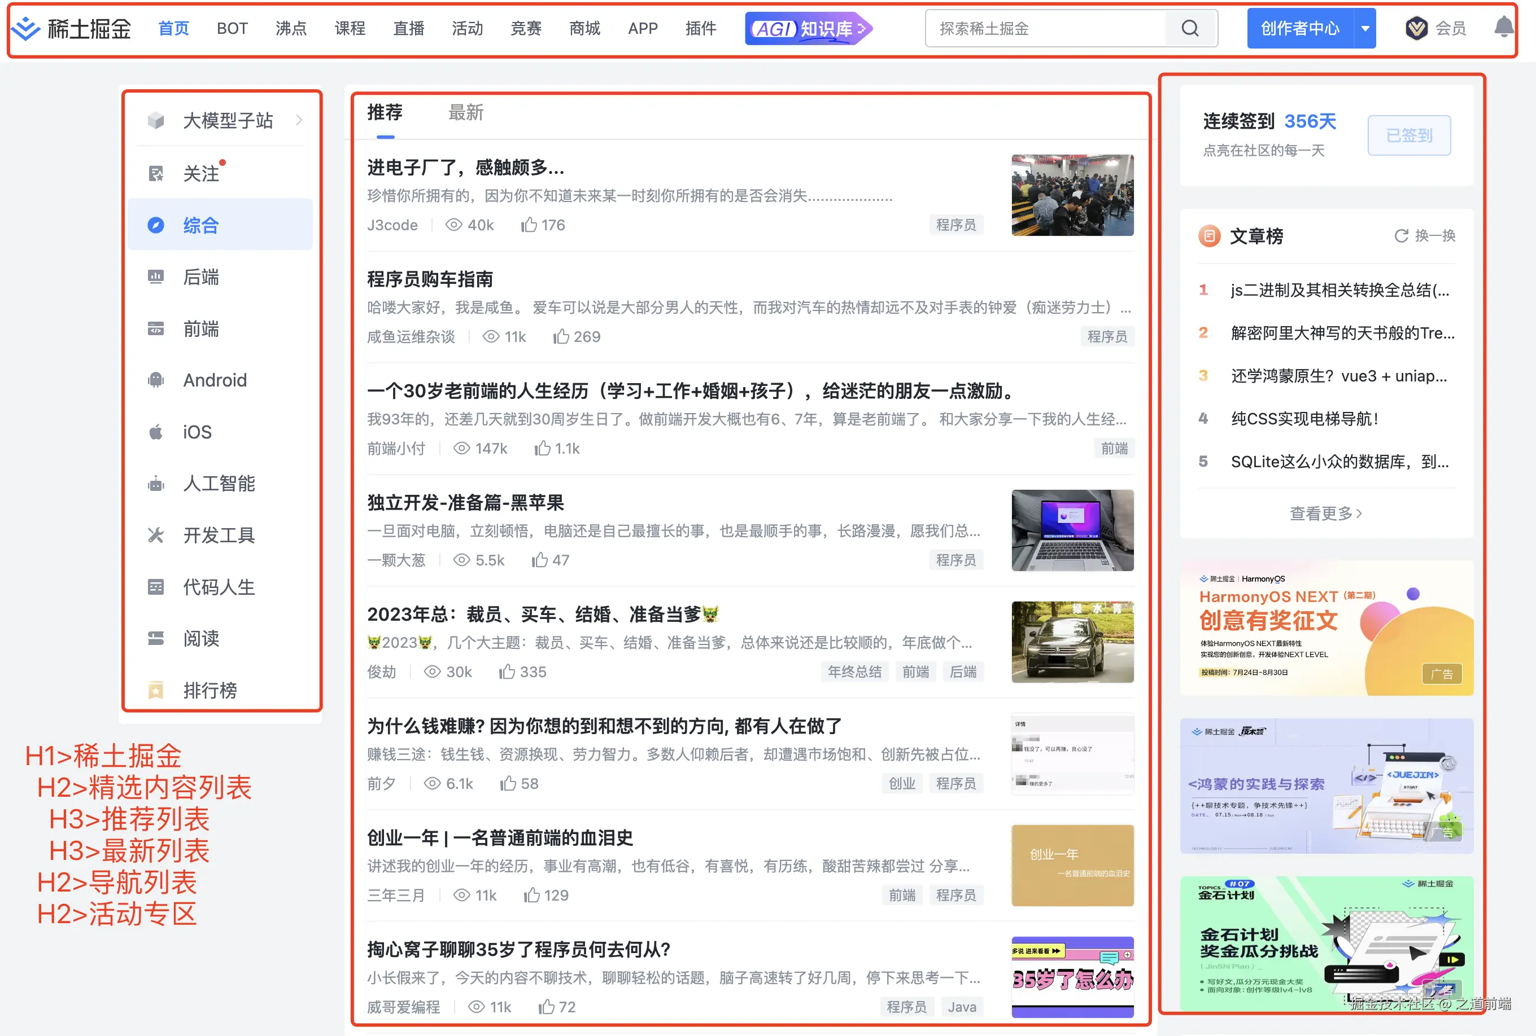Like the 进电子厂了 article thumbs-up
This screenshot has height=1036, width=1536.
pos(528,225)
